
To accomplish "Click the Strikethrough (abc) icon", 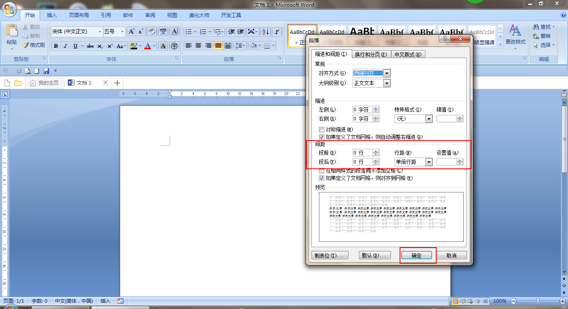I will pyautogui.click(x=90, y=46).
